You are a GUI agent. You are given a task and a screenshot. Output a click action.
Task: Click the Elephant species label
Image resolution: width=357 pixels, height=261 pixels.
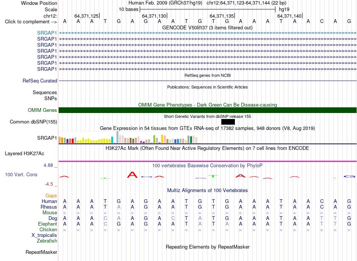(48, 224)
